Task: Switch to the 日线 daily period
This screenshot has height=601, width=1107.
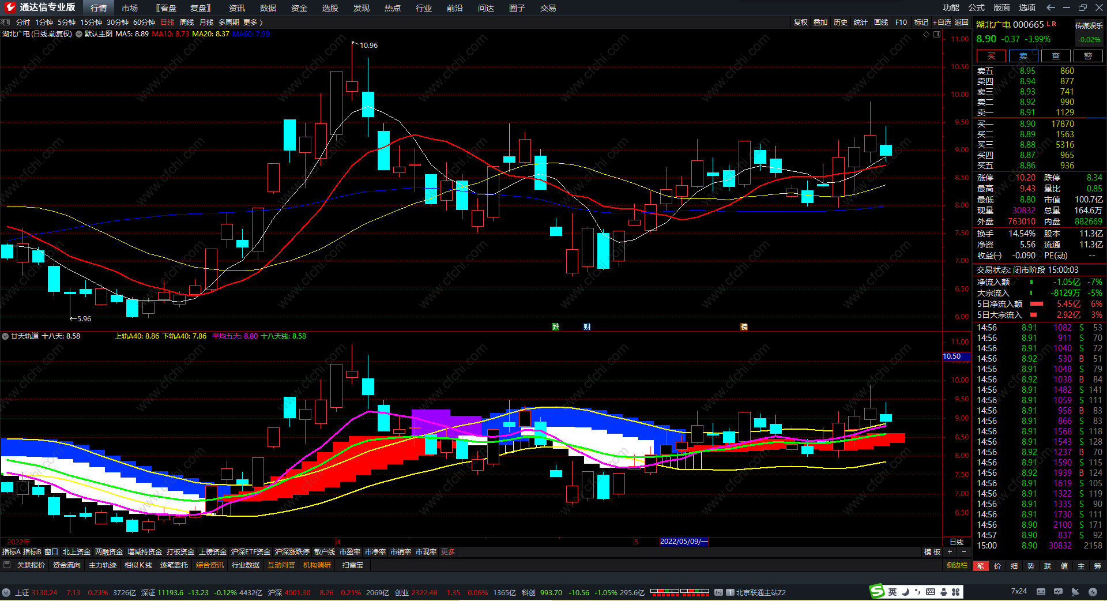Action: 167,22
